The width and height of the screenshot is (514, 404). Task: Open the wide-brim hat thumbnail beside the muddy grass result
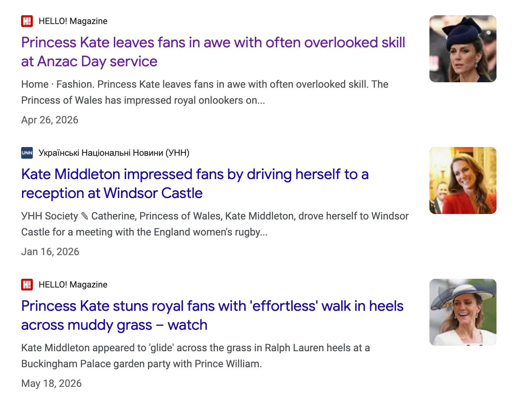pyautogui.click(x=463, y=312)
